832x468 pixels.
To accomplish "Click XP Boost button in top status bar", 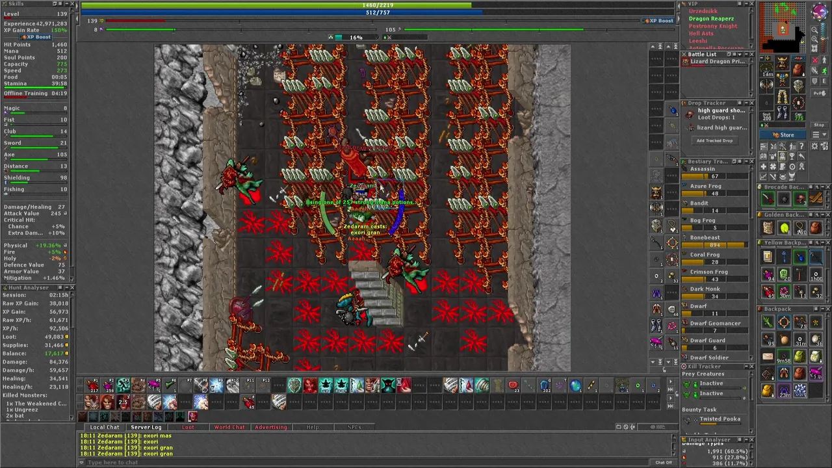I will tap(658, 21).
